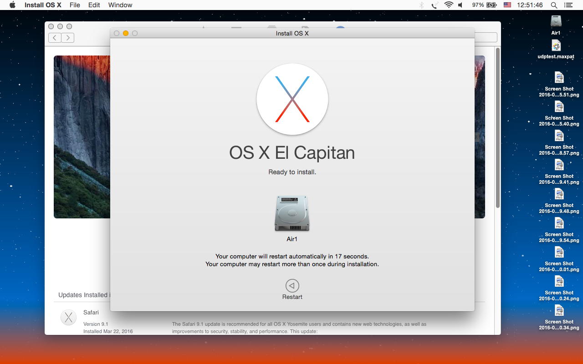The image size is (583, 364).
Task: Select the Screen Shot file ending 9.48.png
Action: pyautogui.click(x=559, y=195)
